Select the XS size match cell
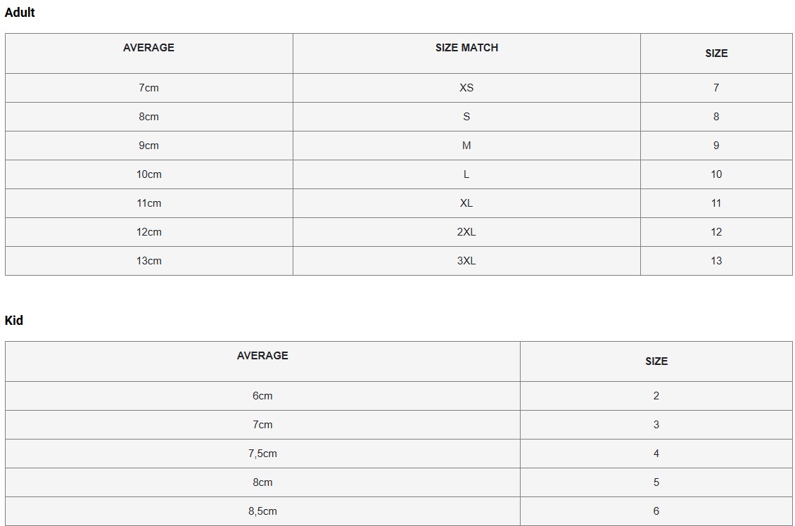The height and width of the screenshot is (526, 795). (466, 88)
